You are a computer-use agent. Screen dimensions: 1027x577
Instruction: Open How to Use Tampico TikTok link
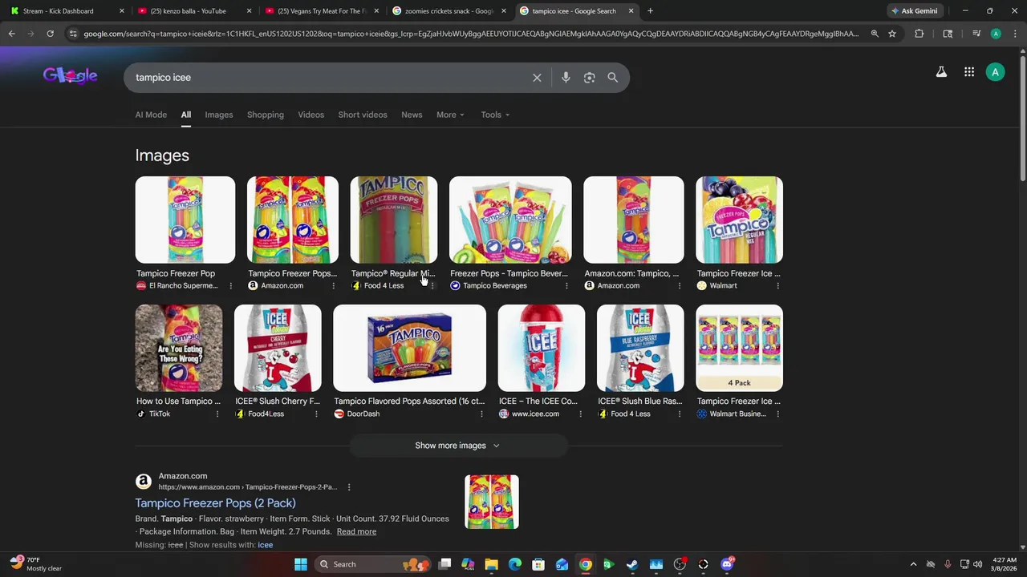[x=178, y=401]
